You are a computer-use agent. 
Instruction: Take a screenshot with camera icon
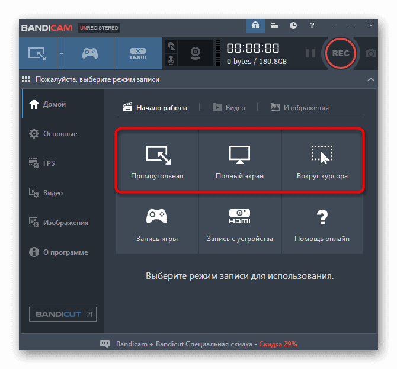point(371,53)
